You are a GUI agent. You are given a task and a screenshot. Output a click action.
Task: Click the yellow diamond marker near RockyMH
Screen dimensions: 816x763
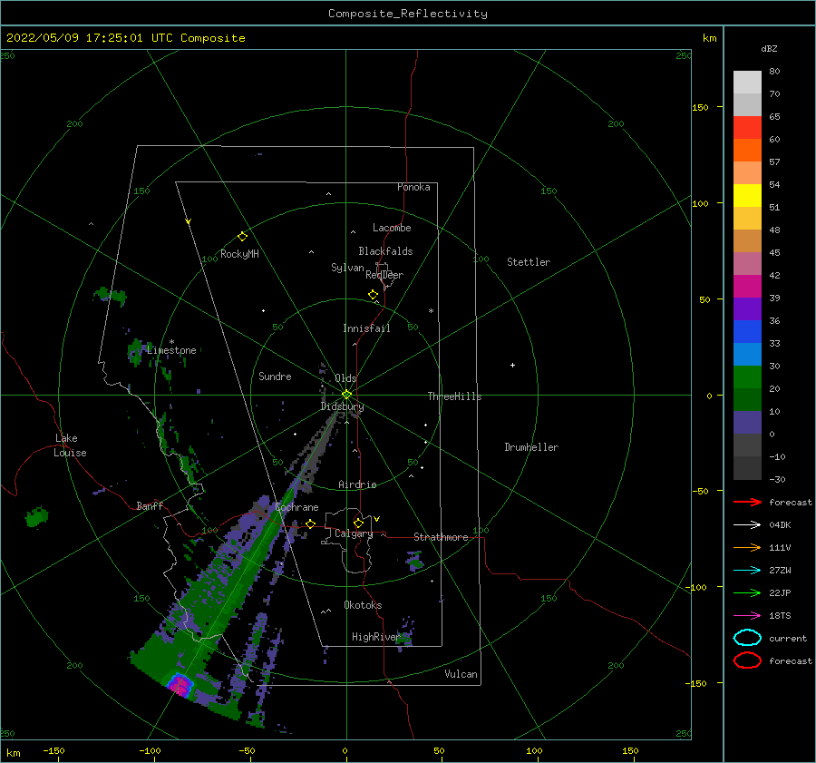[x=242, y=237]
